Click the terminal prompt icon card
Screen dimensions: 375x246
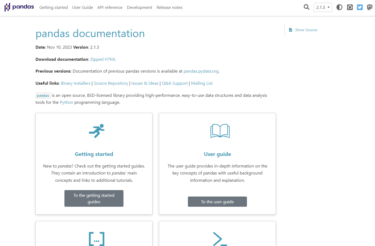pos(220,239)
